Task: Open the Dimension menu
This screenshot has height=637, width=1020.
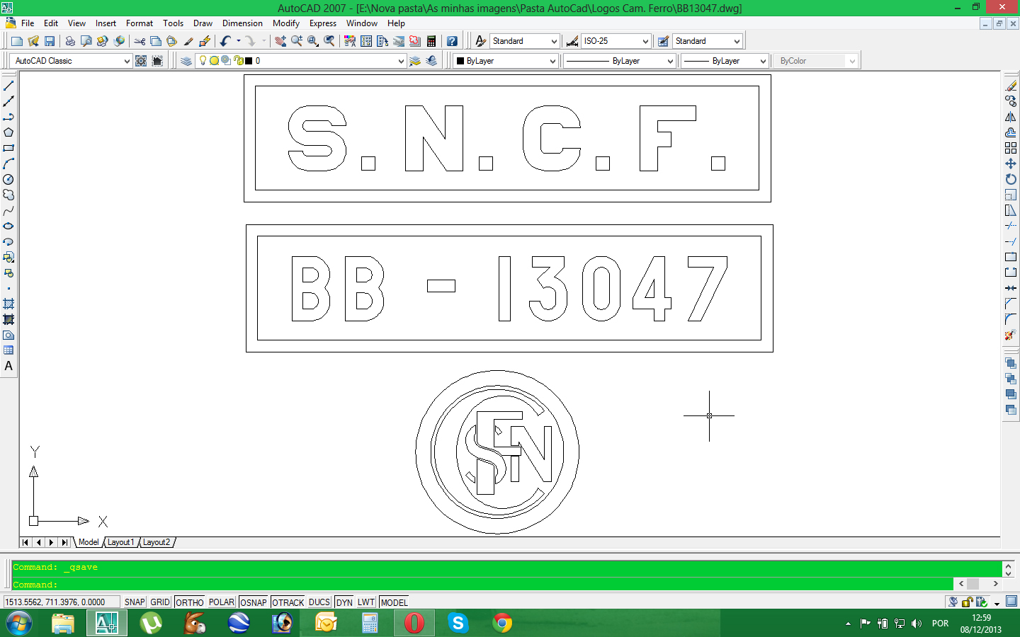Action: [242, 23]
